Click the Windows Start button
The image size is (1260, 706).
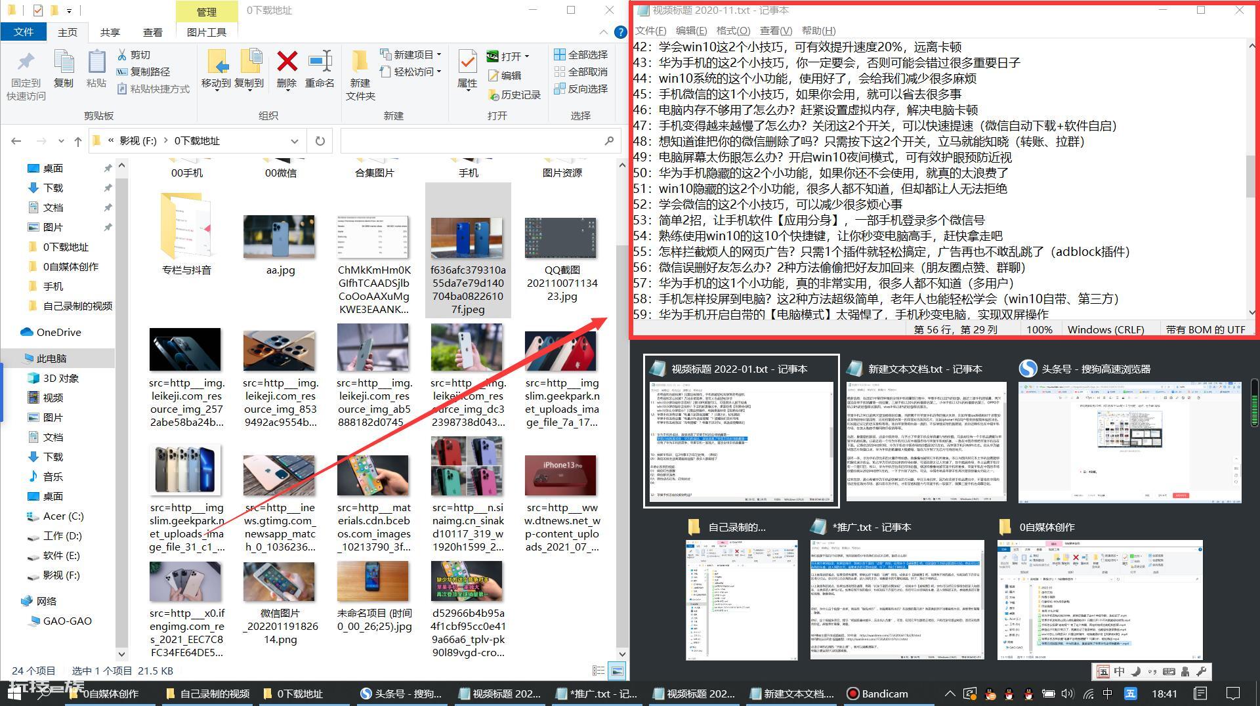pyautogui.click(x=14, y=694)
